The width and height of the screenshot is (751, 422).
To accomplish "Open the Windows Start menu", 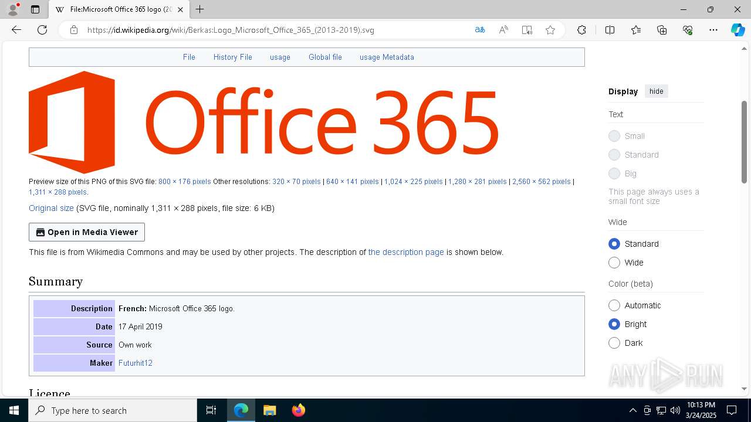I will tap(14, 410).
